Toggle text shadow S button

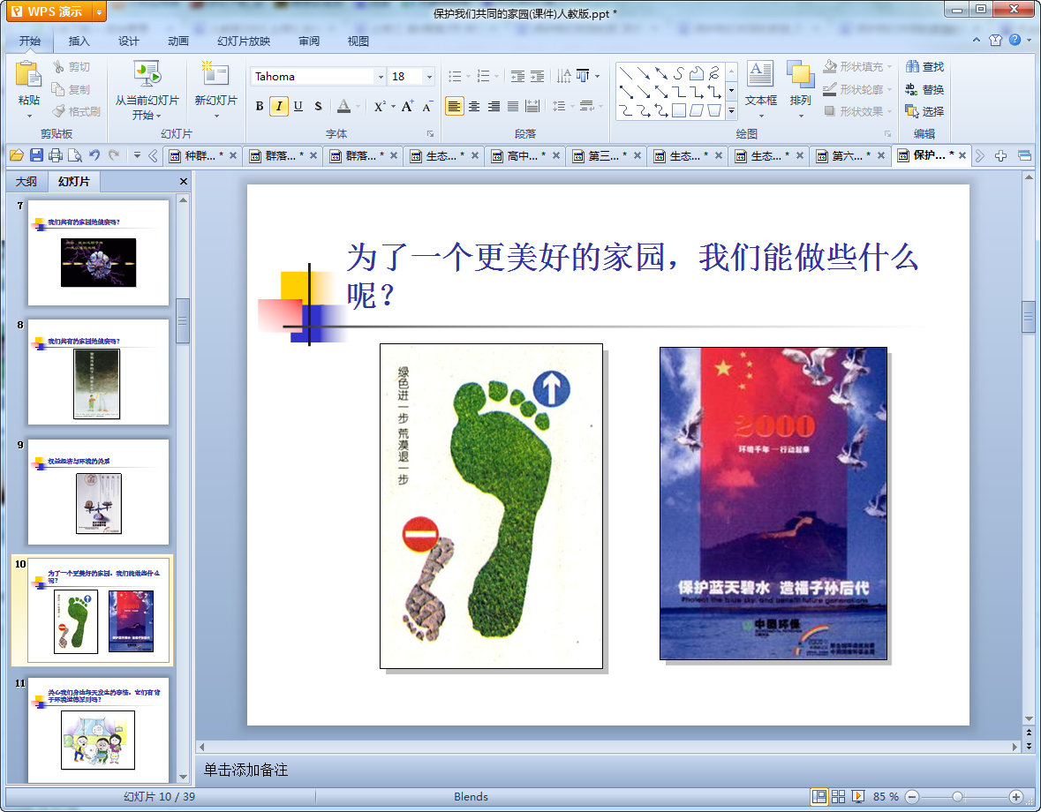pos(318,106)
